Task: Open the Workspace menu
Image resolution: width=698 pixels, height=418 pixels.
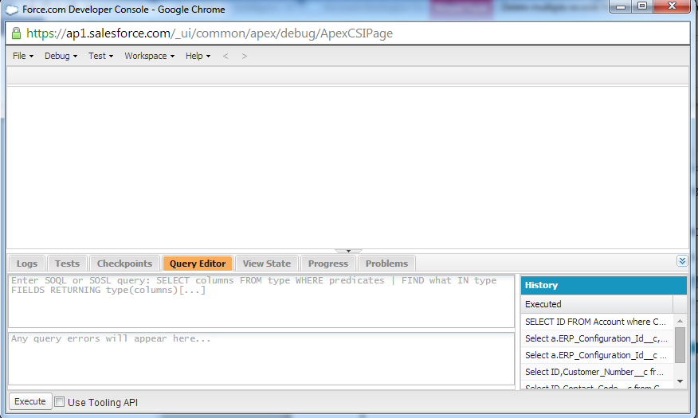Action: coord(149,56)
